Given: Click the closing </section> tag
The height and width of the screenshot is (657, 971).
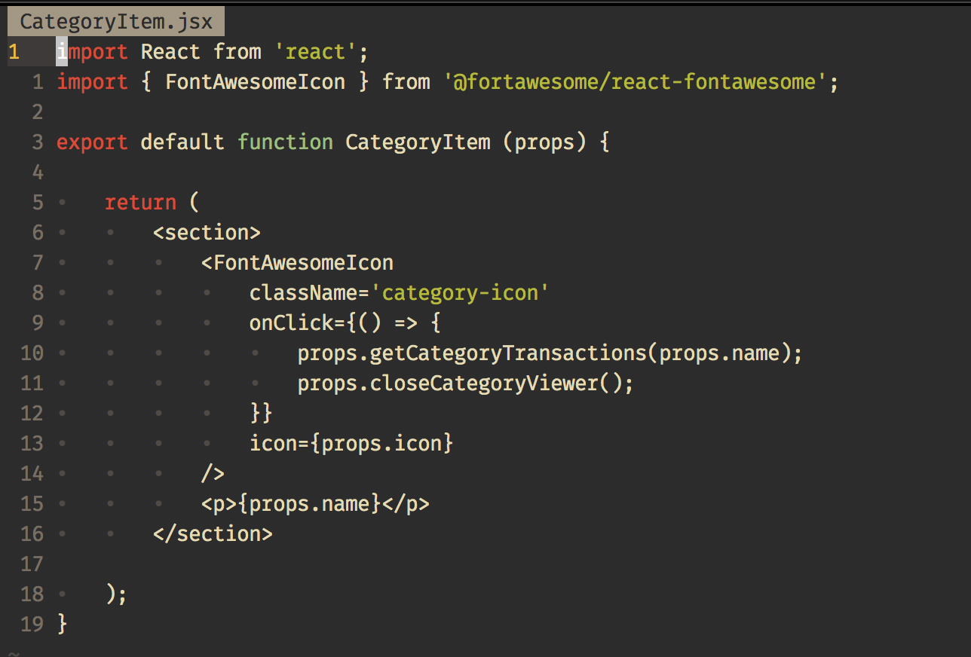Looking at the screenshot, I should tap(213, 533).
